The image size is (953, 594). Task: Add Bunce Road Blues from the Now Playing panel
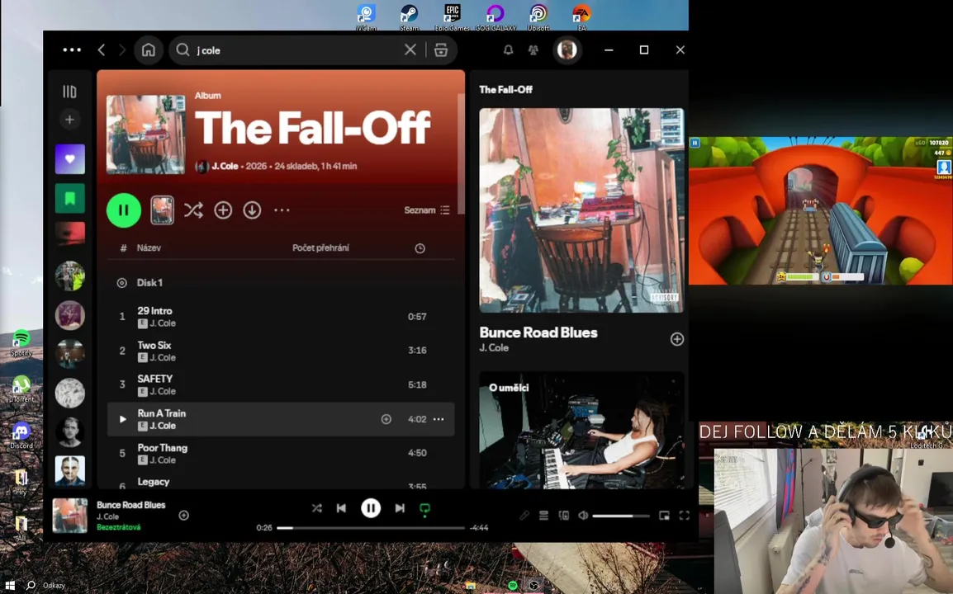(x=677, y=339)
